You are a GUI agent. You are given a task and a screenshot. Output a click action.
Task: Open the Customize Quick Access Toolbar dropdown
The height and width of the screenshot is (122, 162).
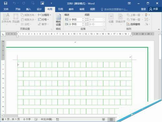[51, 3]
